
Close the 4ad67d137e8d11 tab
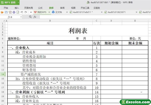(102, 12)
